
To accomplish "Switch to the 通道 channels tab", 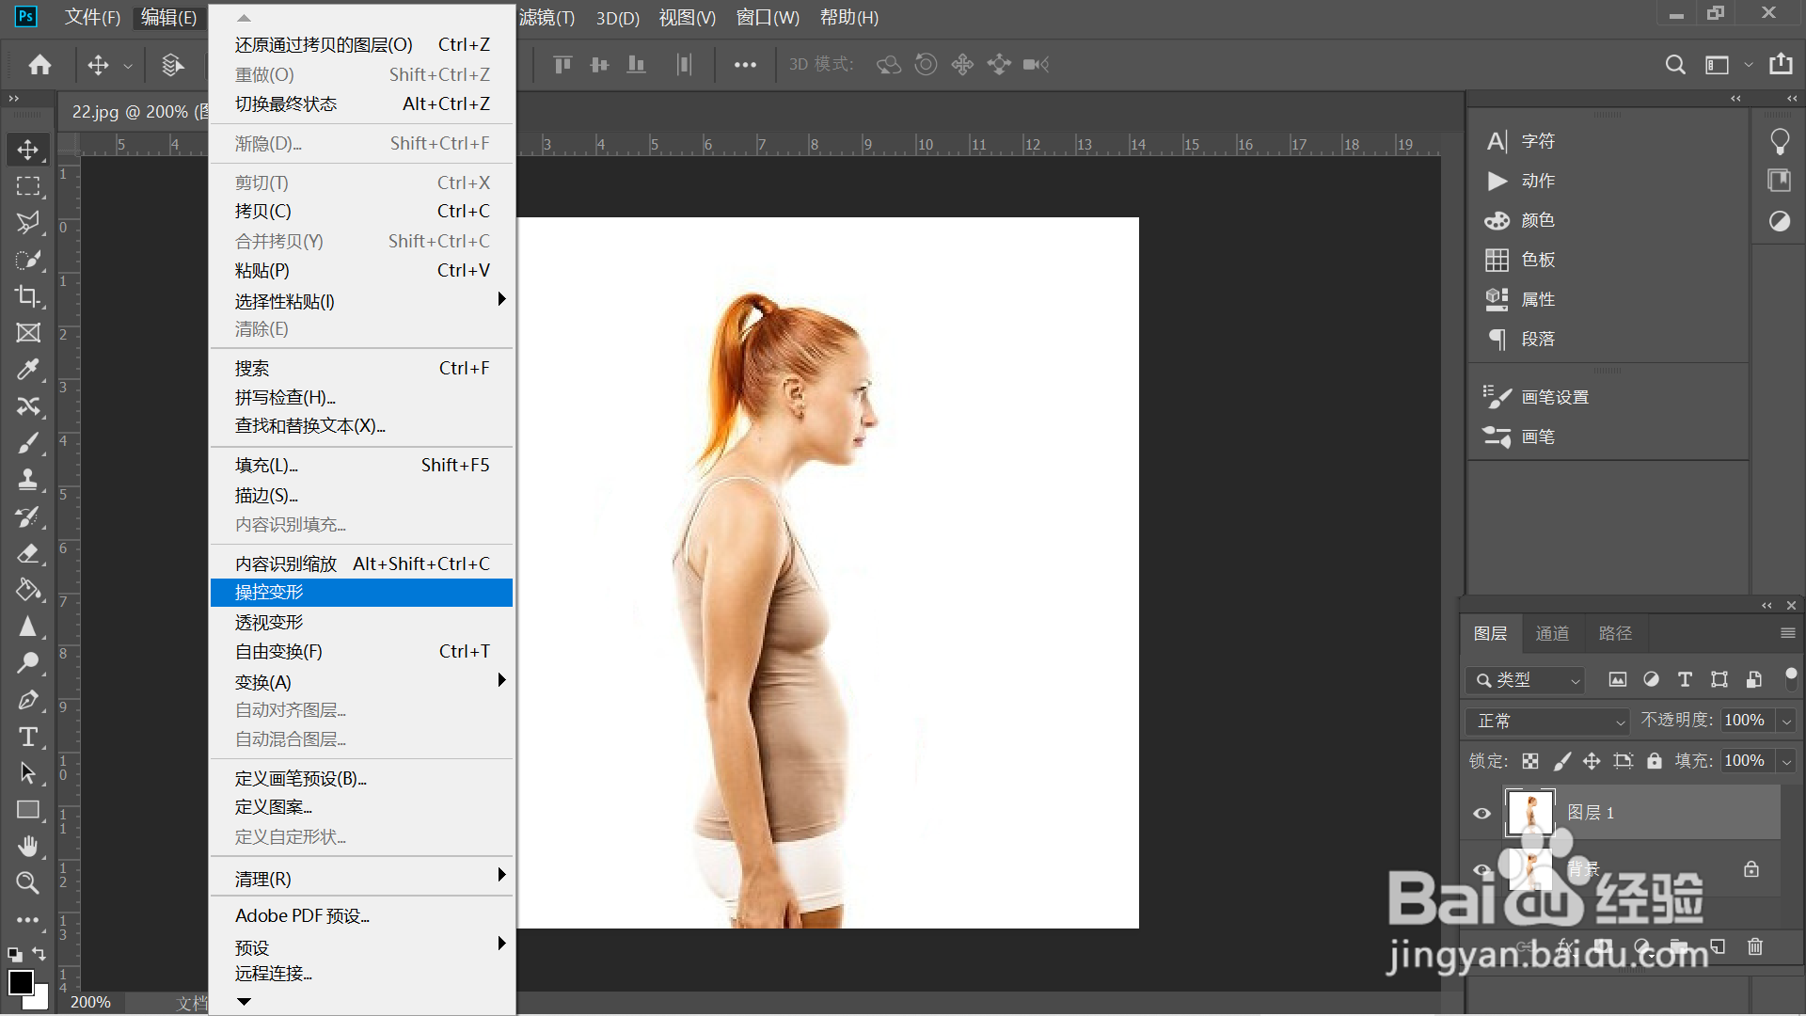I will tap(1551, 634).
